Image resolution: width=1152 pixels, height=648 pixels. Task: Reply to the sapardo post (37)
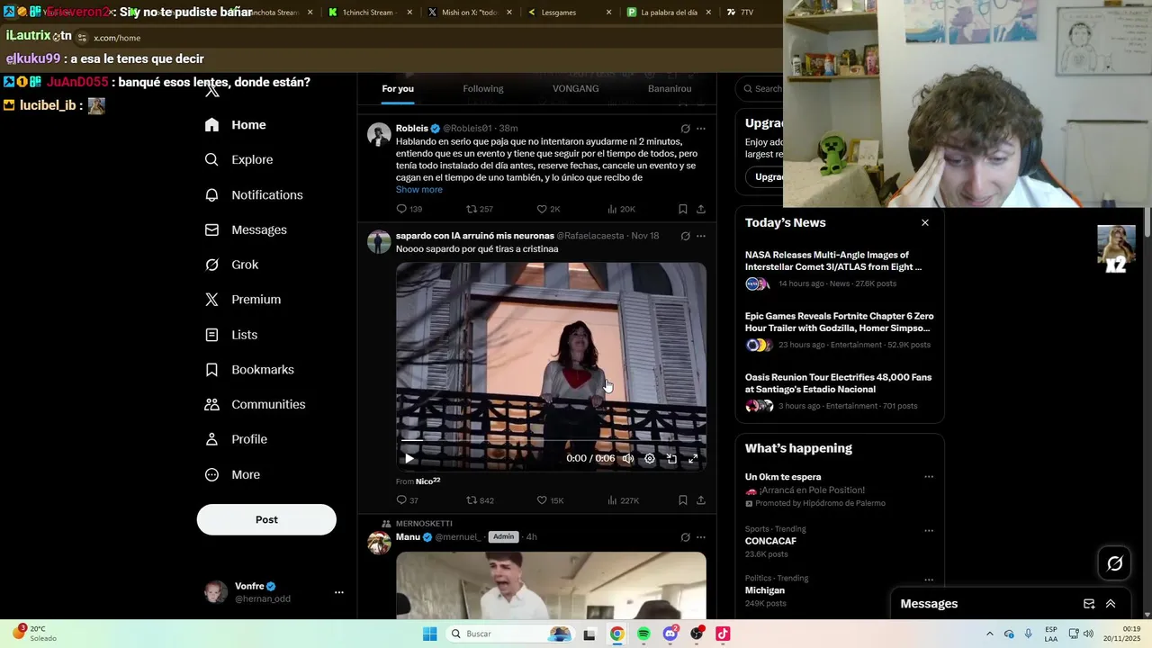coord(408,500)
